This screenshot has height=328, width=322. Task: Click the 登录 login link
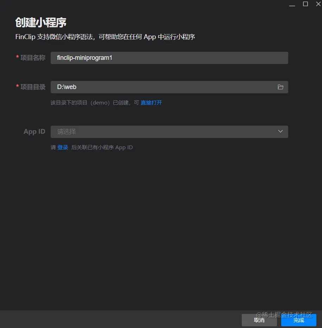click(63, 147)
